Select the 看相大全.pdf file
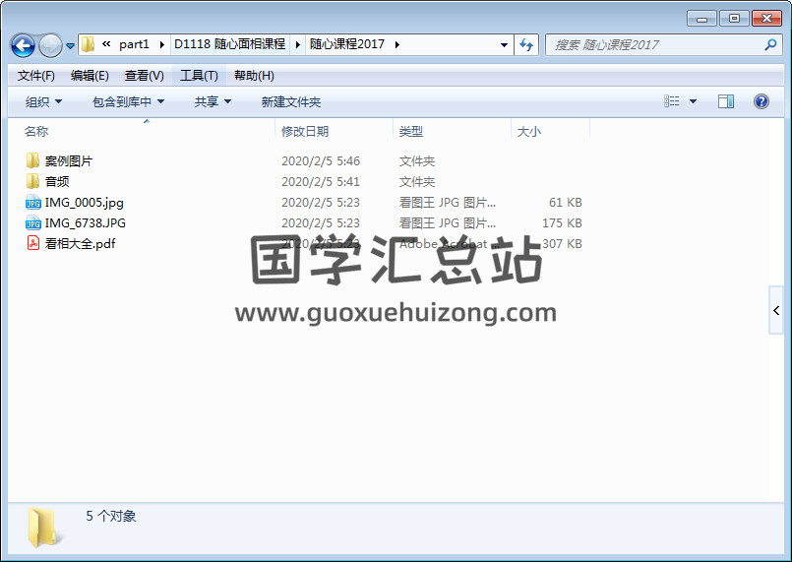792x562 pixels. (80, 244)
